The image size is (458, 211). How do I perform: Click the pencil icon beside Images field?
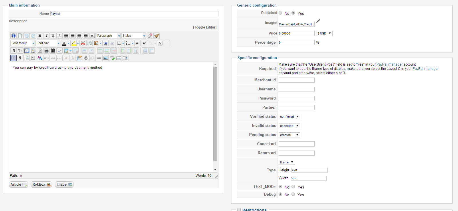tap(318, 21)
